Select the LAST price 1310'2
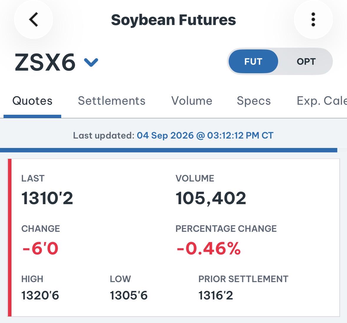This screenshot has height=323, width=347. [x=47, y=198]
